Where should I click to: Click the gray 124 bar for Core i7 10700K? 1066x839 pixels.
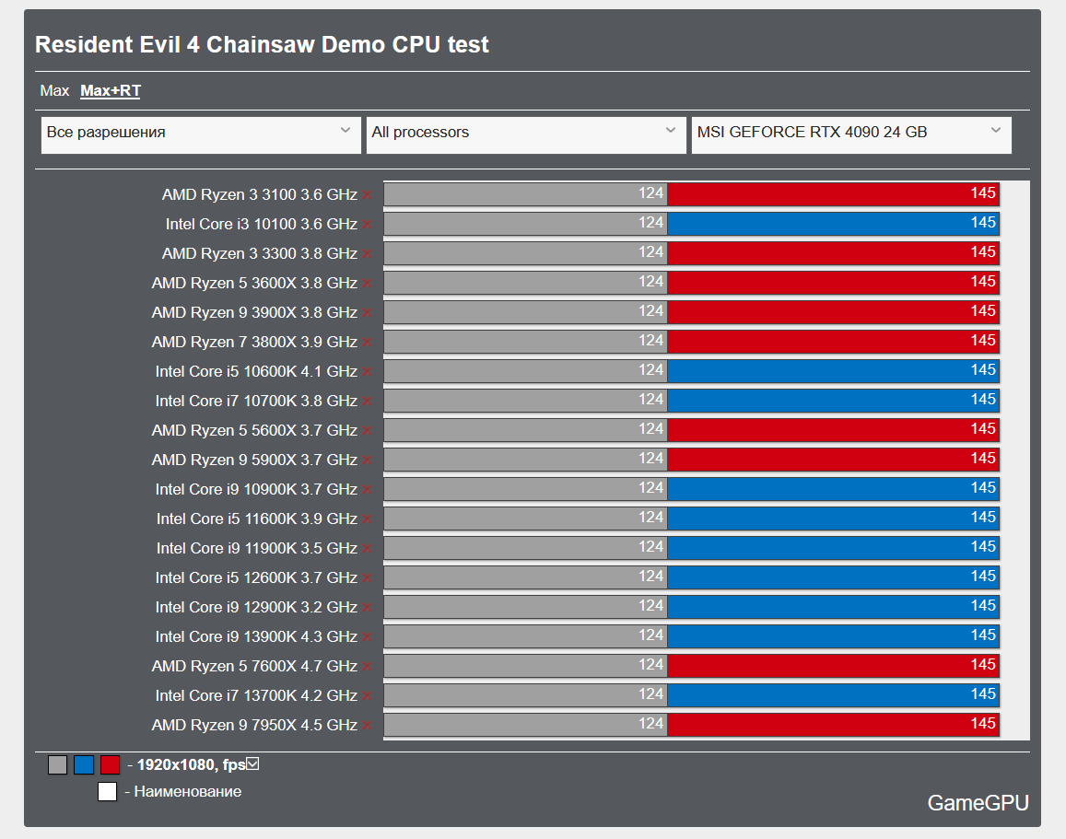tap(525, 400)
